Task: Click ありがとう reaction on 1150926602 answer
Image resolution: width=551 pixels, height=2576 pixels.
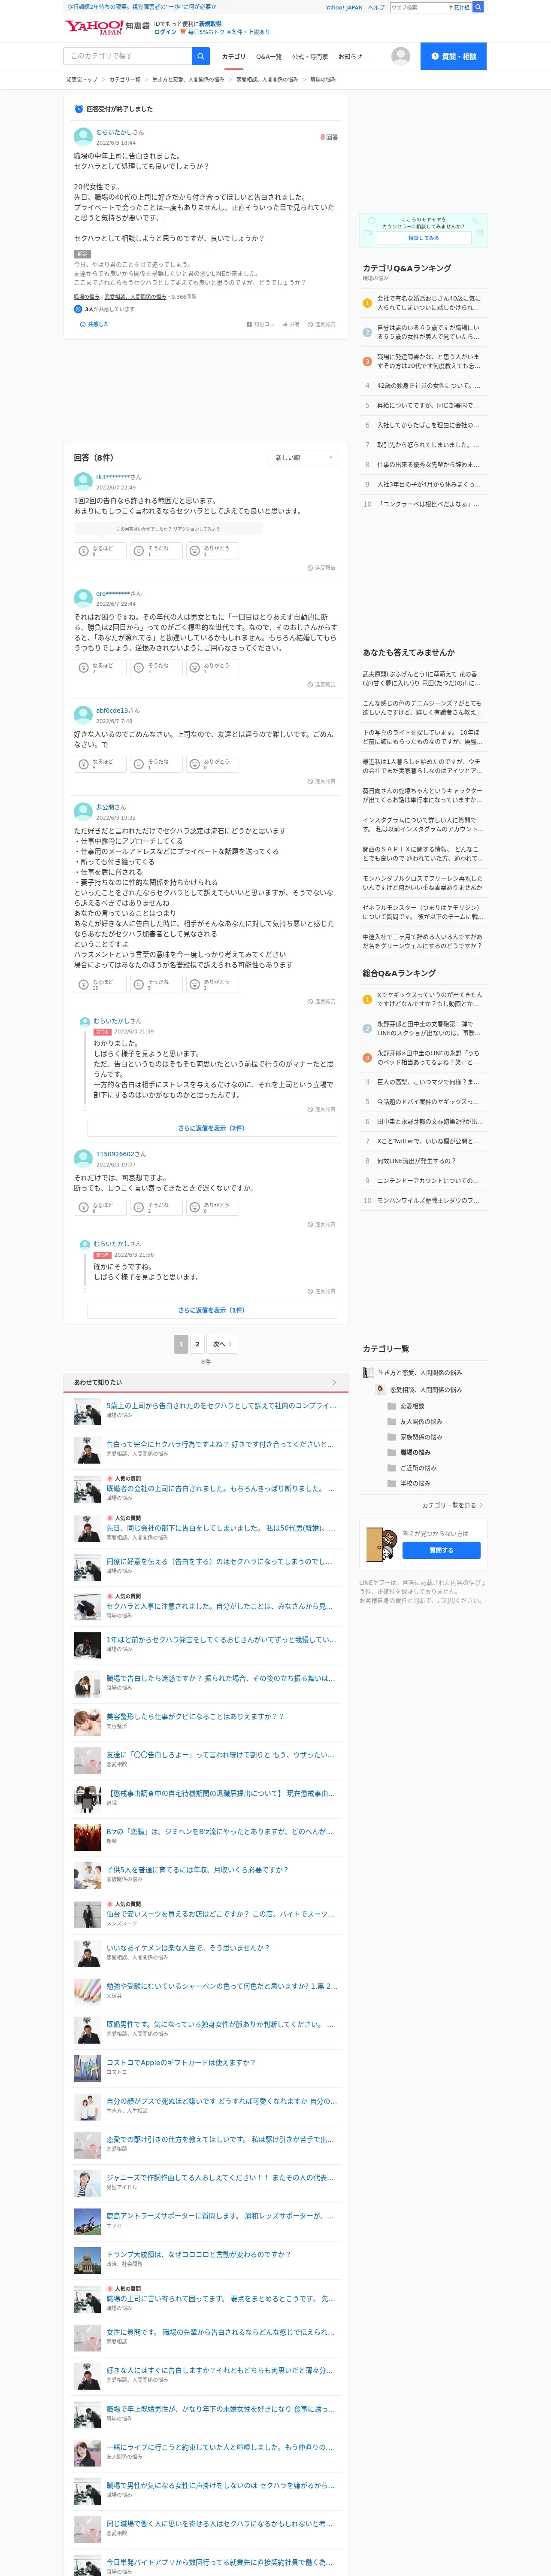Action: 213,1207
